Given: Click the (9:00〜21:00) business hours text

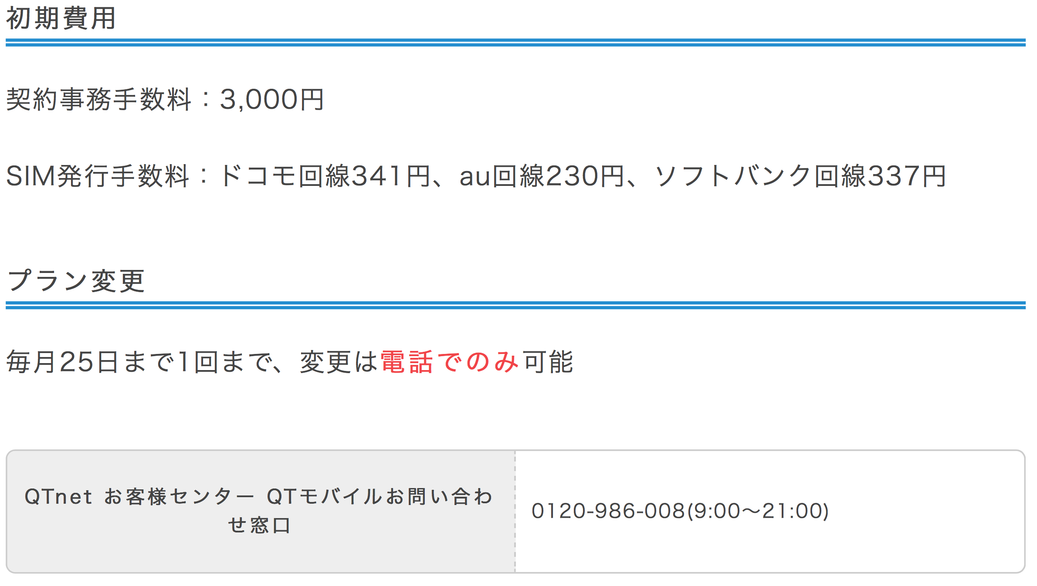Looking at the screenshot, I should click(758, 511).
